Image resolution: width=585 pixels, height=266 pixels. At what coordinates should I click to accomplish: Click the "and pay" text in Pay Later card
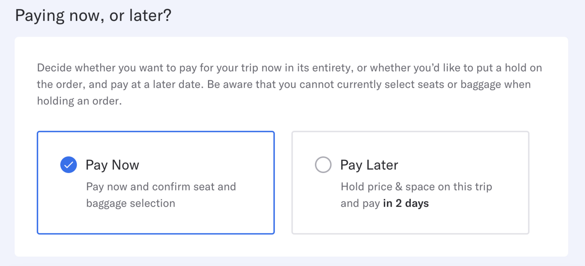pyautogui.click(x=360, y=203)
